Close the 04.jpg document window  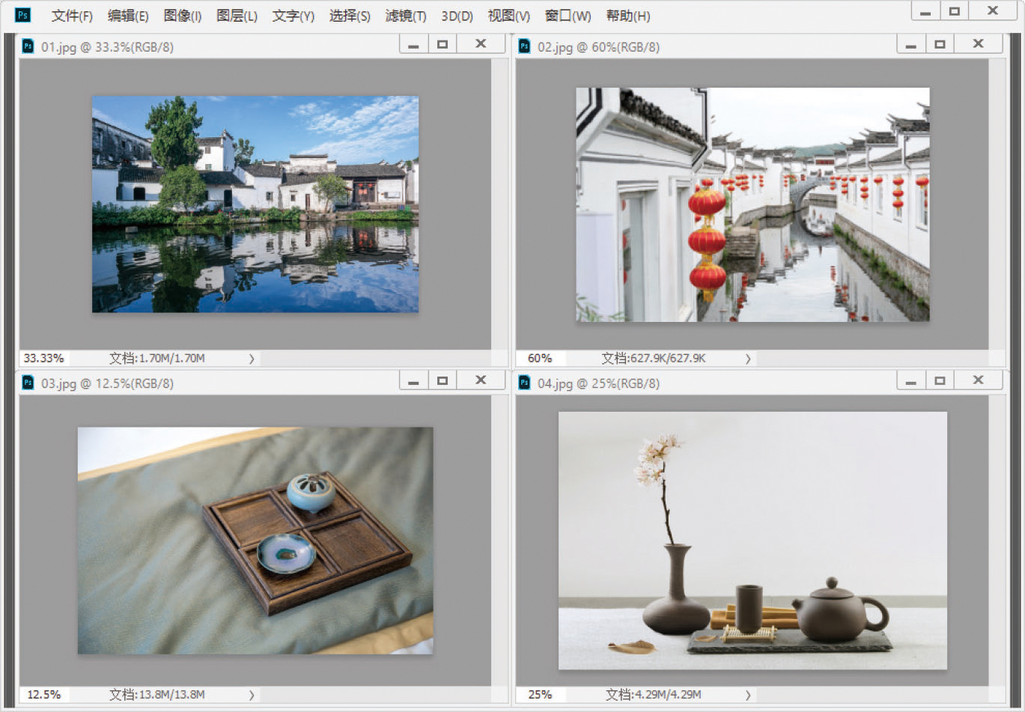(978, 380)
